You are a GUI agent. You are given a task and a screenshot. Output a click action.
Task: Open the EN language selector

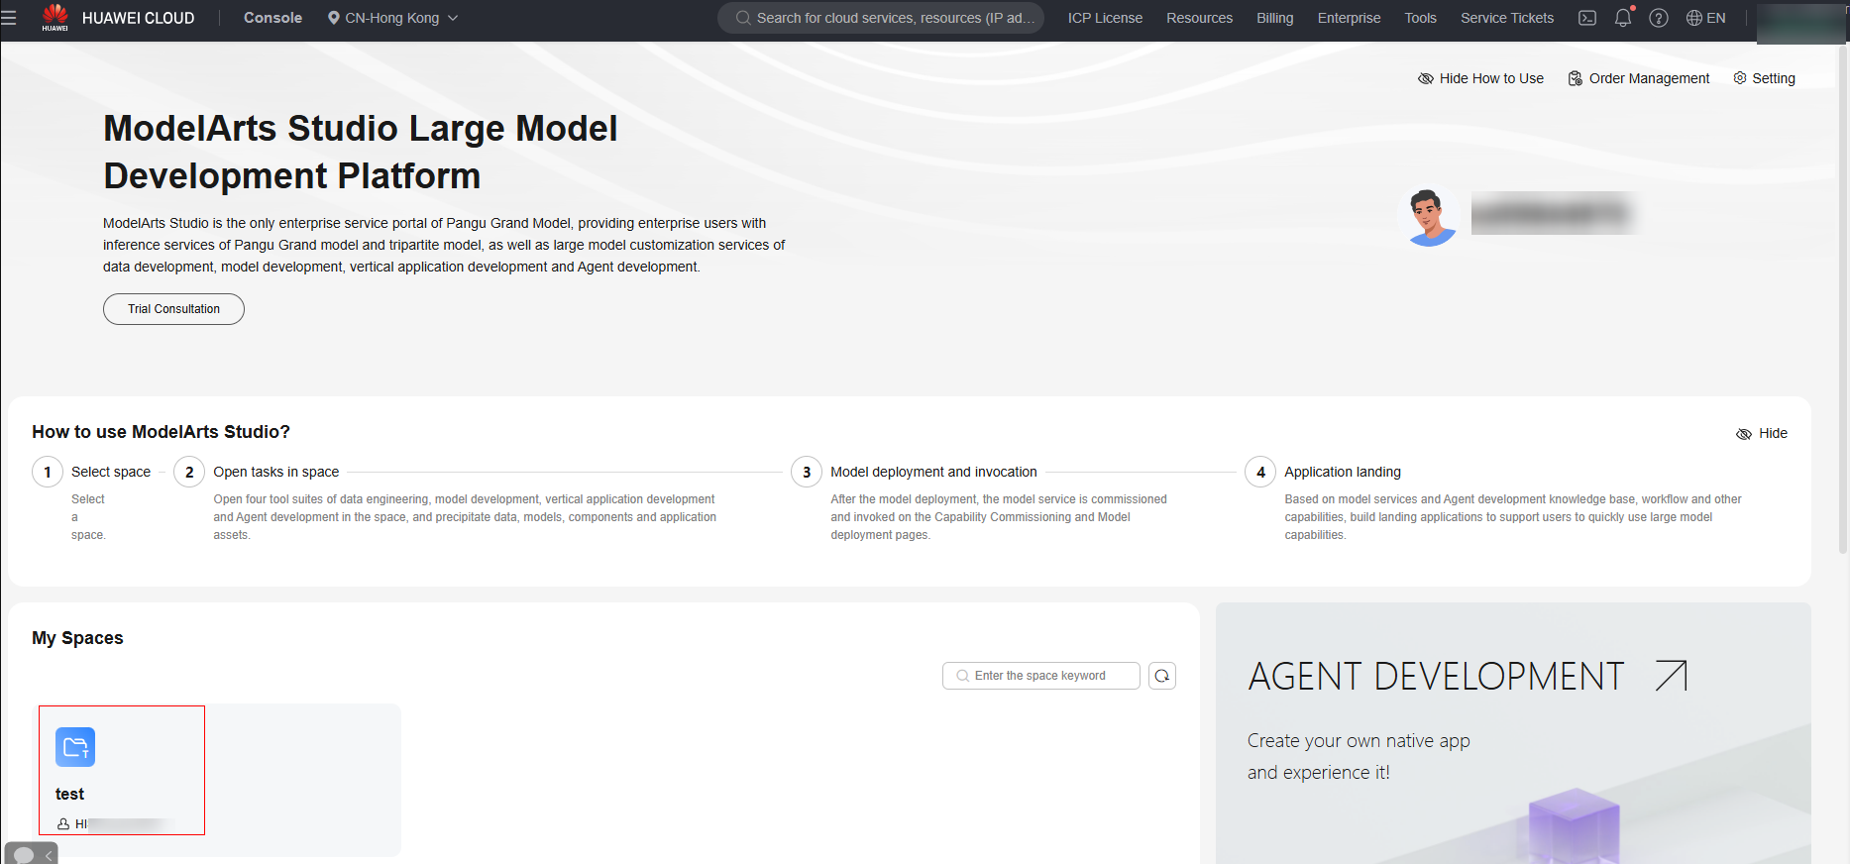[x=1705, y=18]
